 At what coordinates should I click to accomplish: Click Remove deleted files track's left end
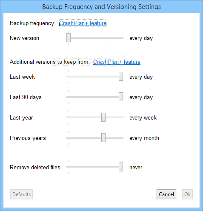click(x=68, y=167)
